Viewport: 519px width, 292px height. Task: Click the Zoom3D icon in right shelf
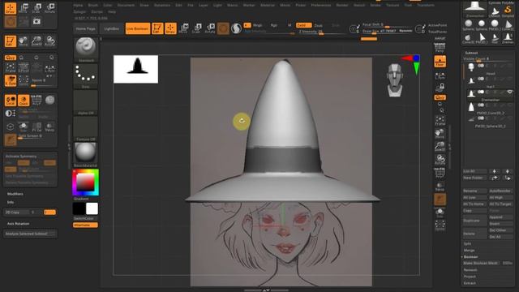point(440,147)
